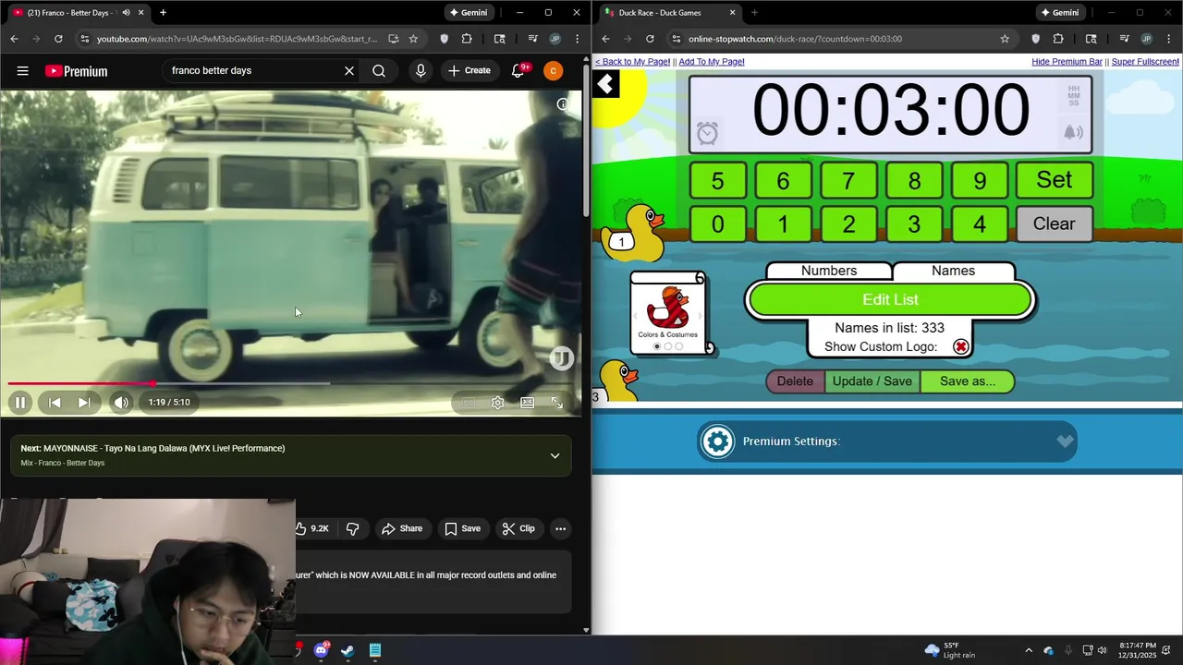Image resolution: width=1183 pixels, height=665 pixels.
Task: Go to YouTube Premium home logo
Action: coord(76,71)
